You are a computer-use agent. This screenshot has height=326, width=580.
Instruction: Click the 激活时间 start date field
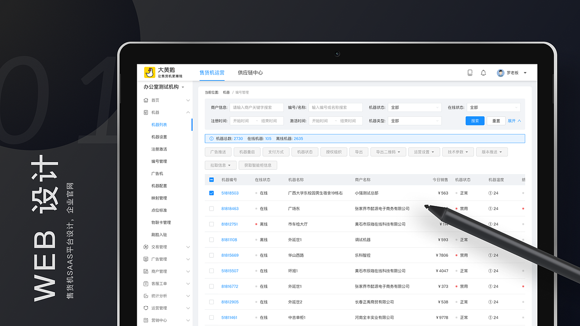coord(321,121)
